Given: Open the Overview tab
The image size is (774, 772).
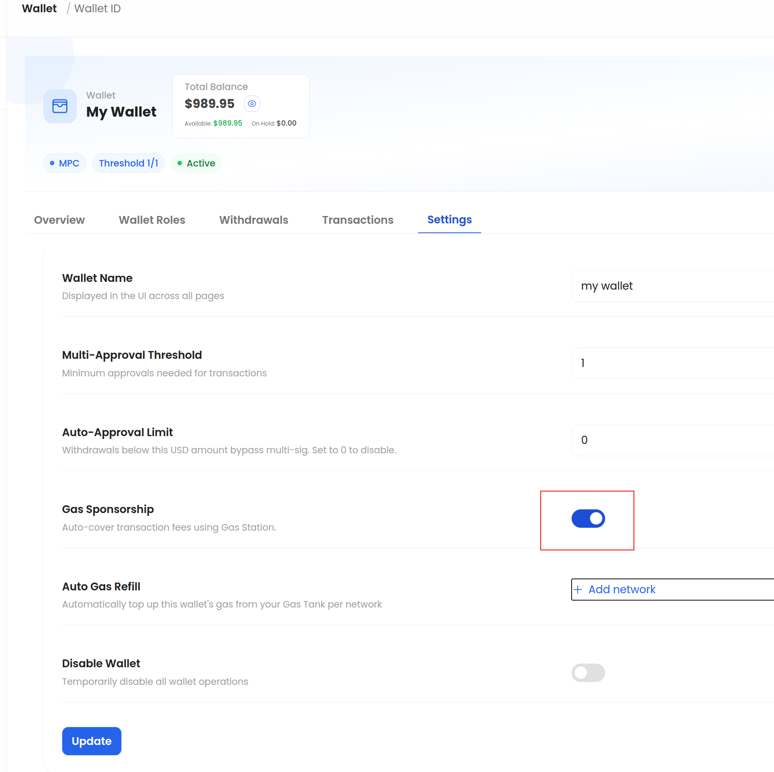Looking at the screenshot, I should point(59,220).
